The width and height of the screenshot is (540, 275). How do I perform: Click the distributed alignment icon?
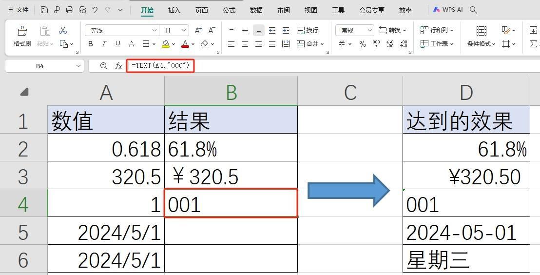[x=286, y=44]
